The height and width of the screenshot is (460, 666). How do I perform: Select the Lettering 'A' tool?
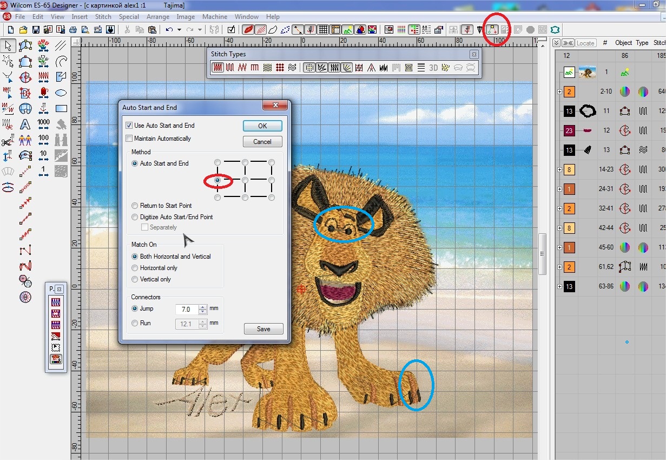coord(25,124)
